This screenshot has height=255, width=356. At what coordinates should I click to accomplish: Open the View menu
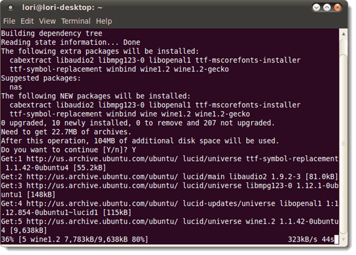pos(47,21)
